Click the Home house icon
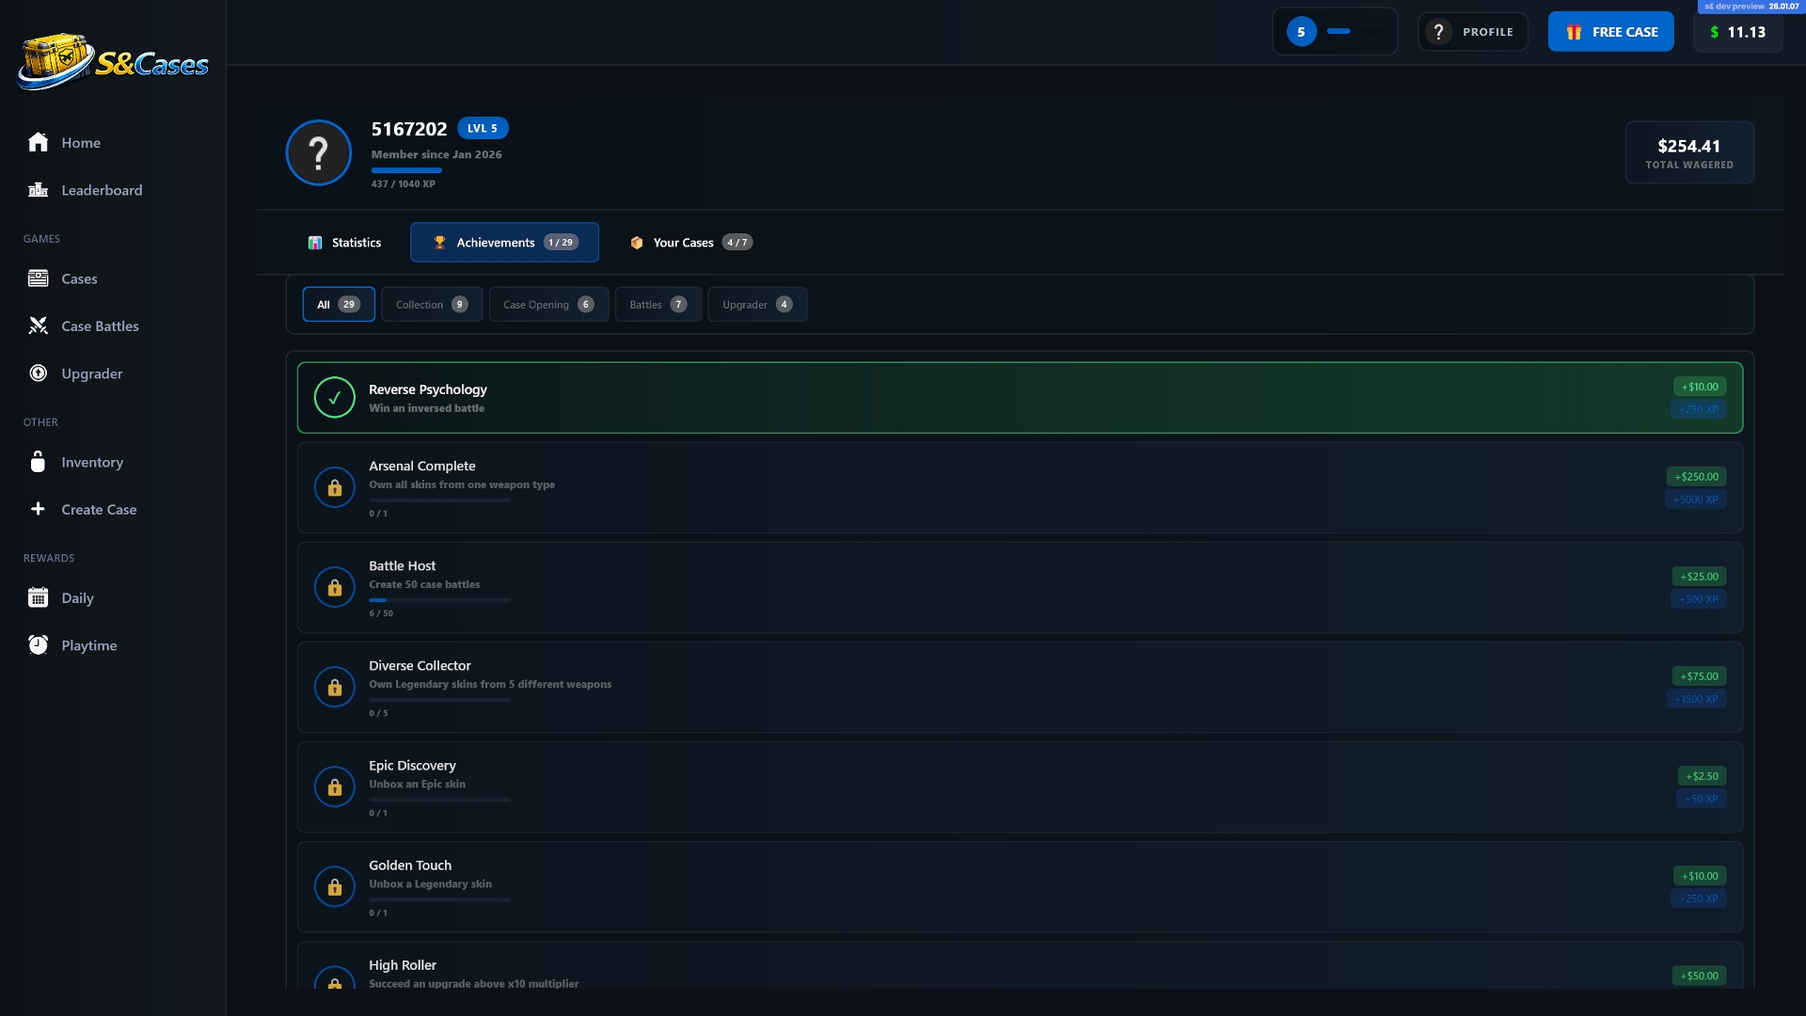The width and height of the screenshot is (1806, 1016). point(38,142)
